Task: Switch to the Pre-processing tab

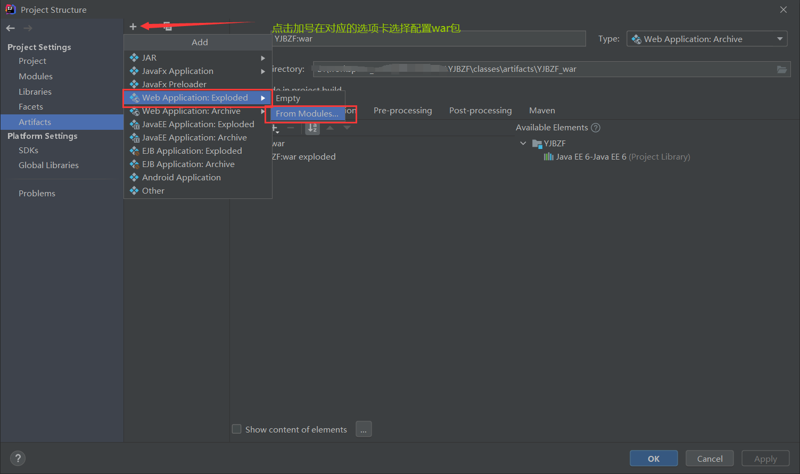Action: [403, 111]
